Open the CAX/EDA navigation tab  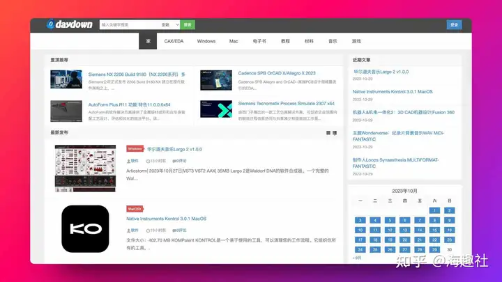(x=173, y=41)
